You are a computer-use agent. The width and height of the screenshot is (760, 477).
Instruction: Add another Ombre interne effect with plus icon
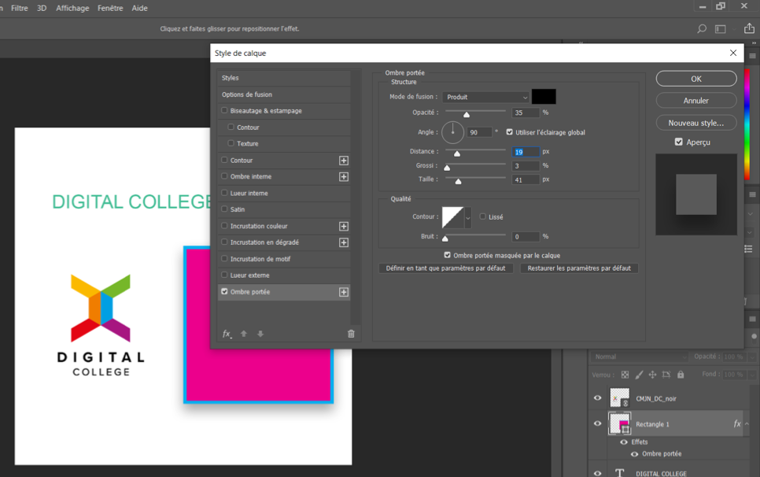tap(344, 177)
